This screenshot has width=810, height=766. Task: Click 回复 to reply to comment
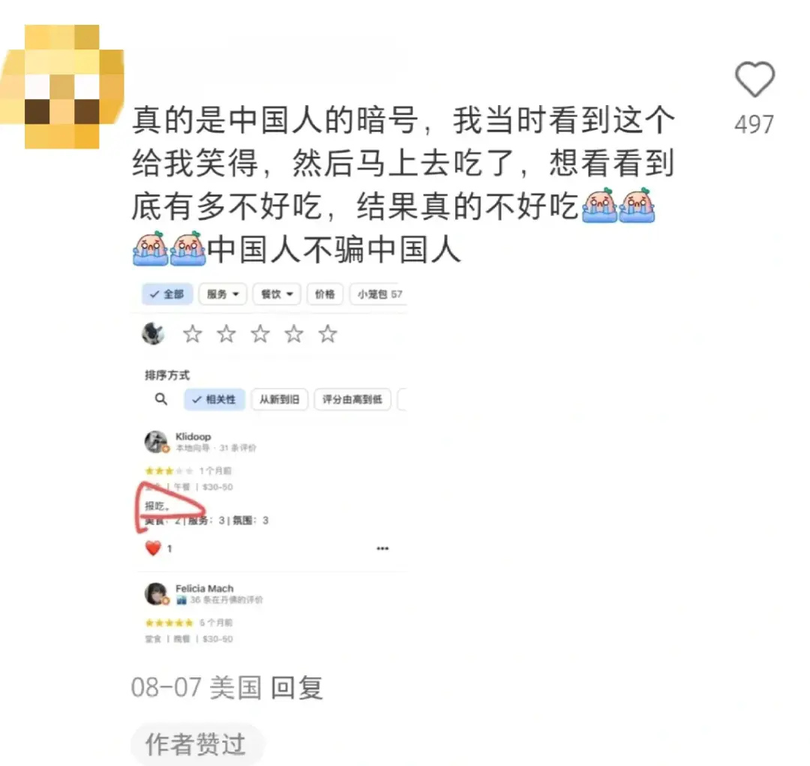pyautogui.click(x=297, y=688)
